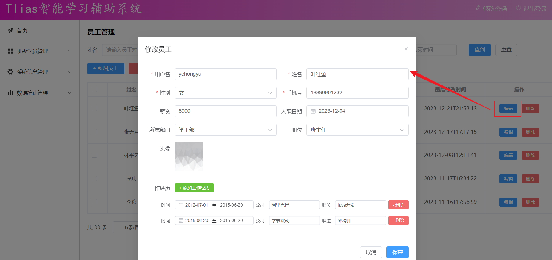Click the 手机号 field 18890901232

pos(357,93)
